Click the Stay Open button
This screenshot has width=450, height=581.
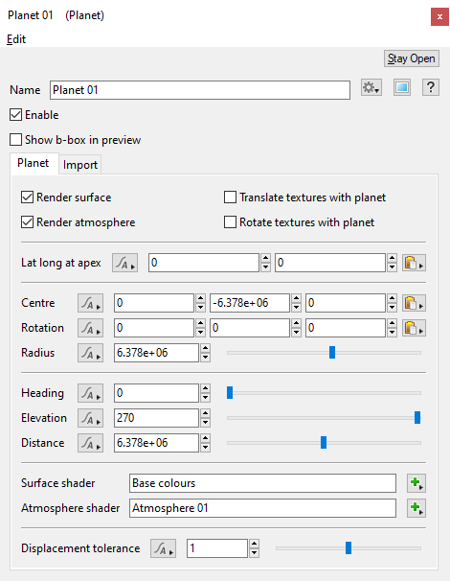pos(411,58)
